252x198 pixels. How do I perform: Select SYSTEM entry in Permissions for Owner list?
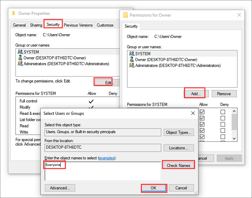click(x=143, y=54)
